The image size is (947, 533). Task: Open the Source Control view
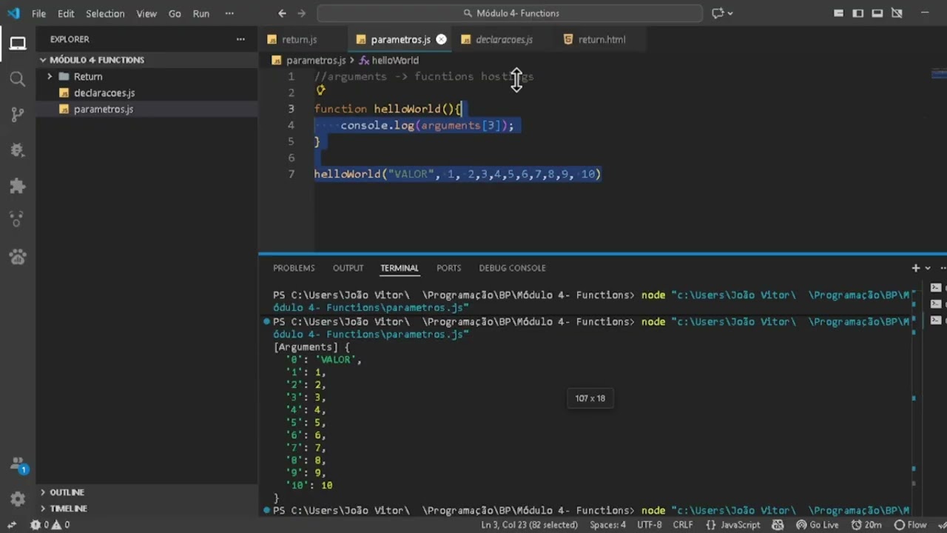18,114
